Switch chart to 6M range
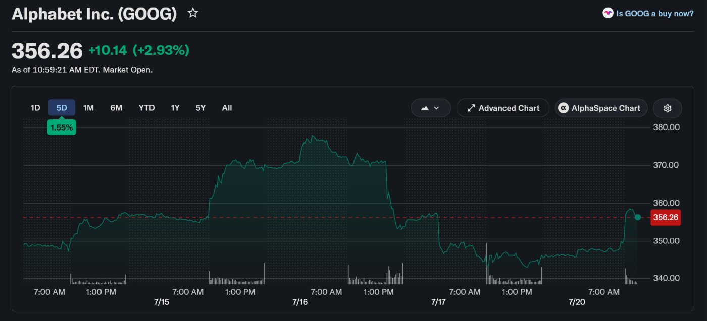This screenshot has height=321, width=707. coord(116,108)
